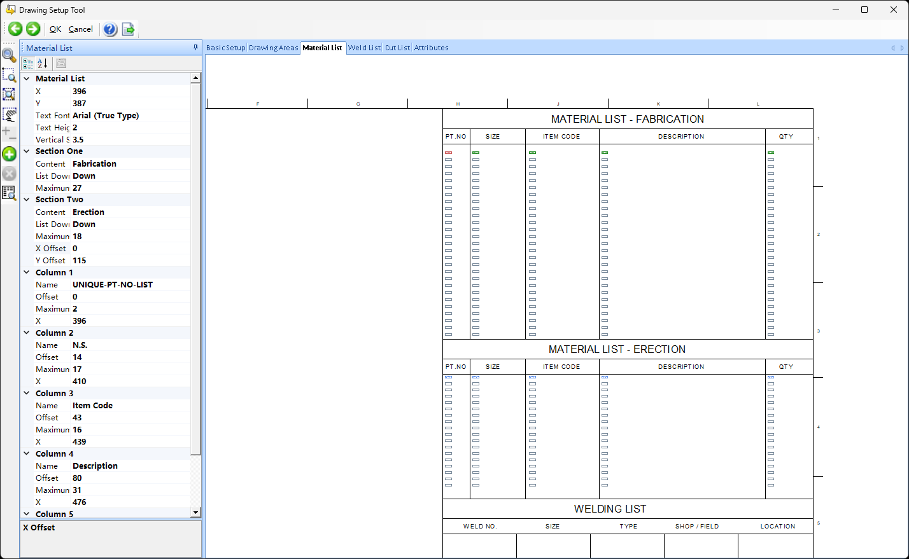Collapse the Column 1 group
This screenshot has height=559, width=909.
[27, 272]
